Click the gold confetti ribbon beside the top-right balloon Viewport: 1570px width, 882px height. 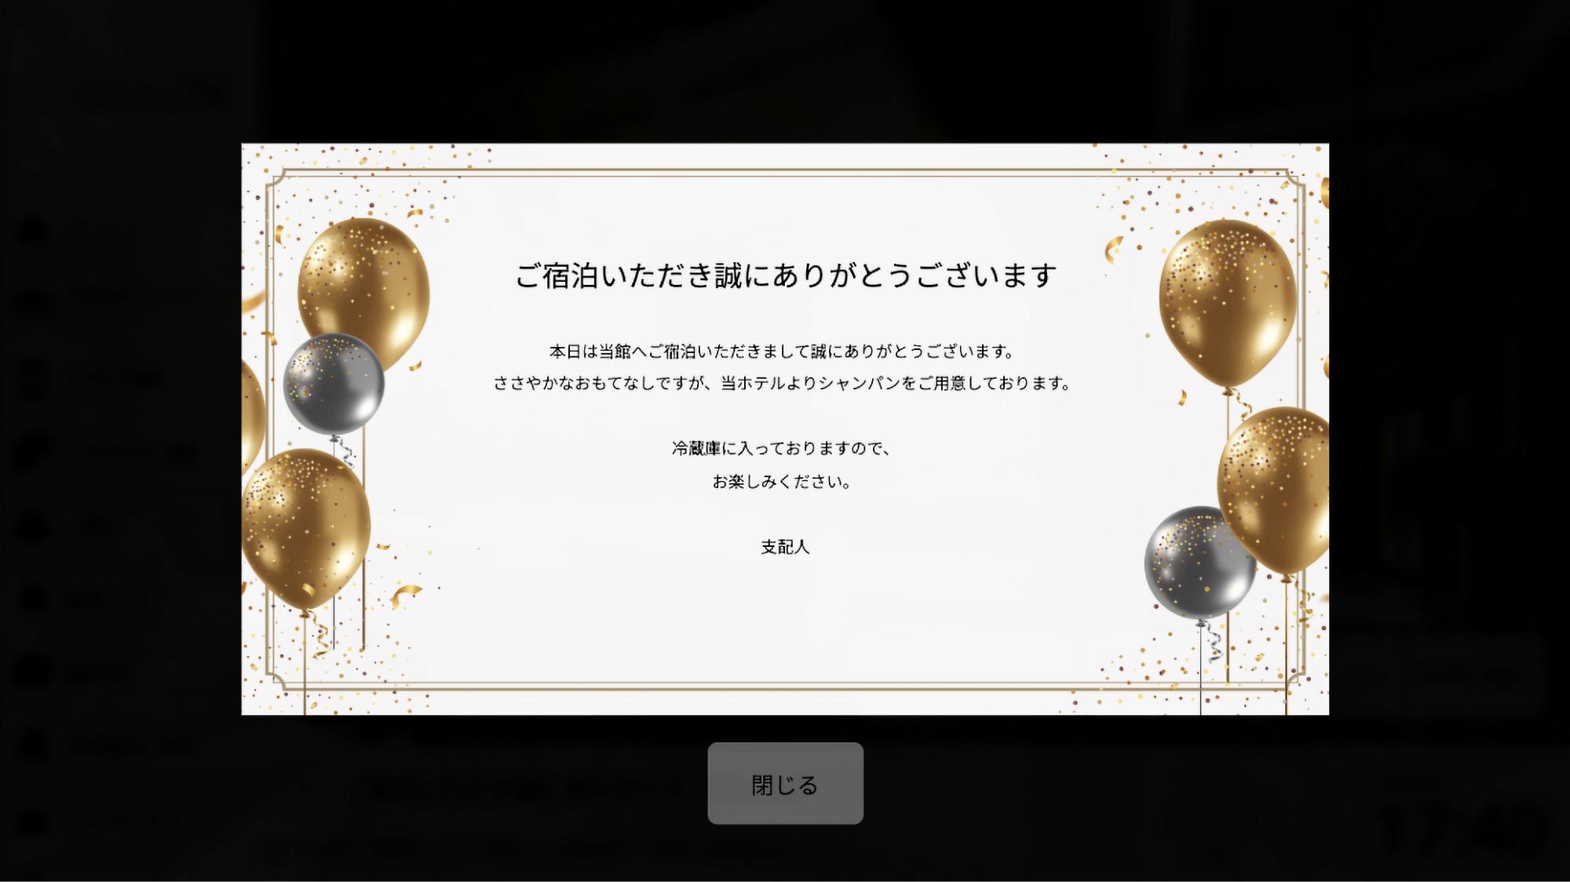[x=1113, y=250]
